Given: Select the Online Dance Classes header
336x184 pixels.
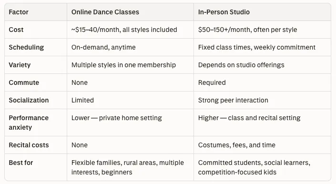Looking at the screenshot, I should click(x=105, y=12).
